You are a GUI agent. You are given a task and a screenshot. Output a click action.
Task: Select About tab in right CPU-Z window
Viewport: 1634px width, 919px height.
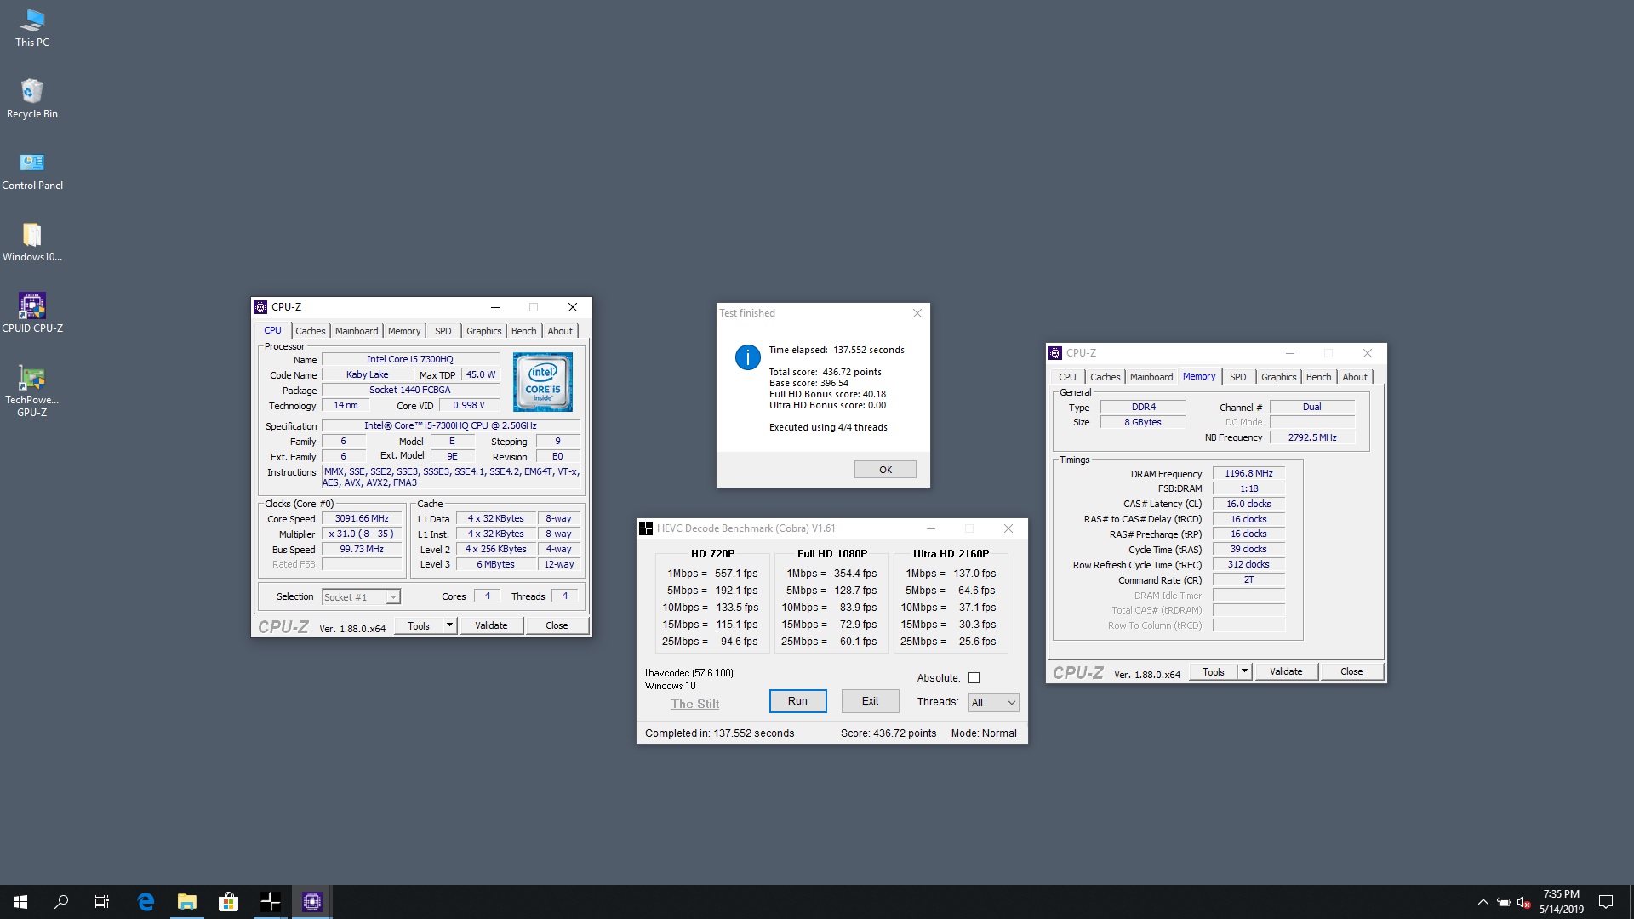pos(1355,377)
